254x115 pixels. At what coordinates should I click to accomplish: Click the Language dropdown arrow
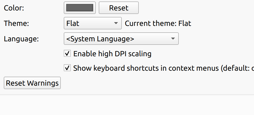(x=173, y=39)
